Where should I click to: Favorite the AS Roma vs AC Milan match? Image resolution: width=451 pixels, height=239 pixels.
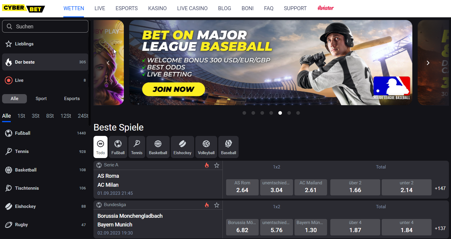217,165
